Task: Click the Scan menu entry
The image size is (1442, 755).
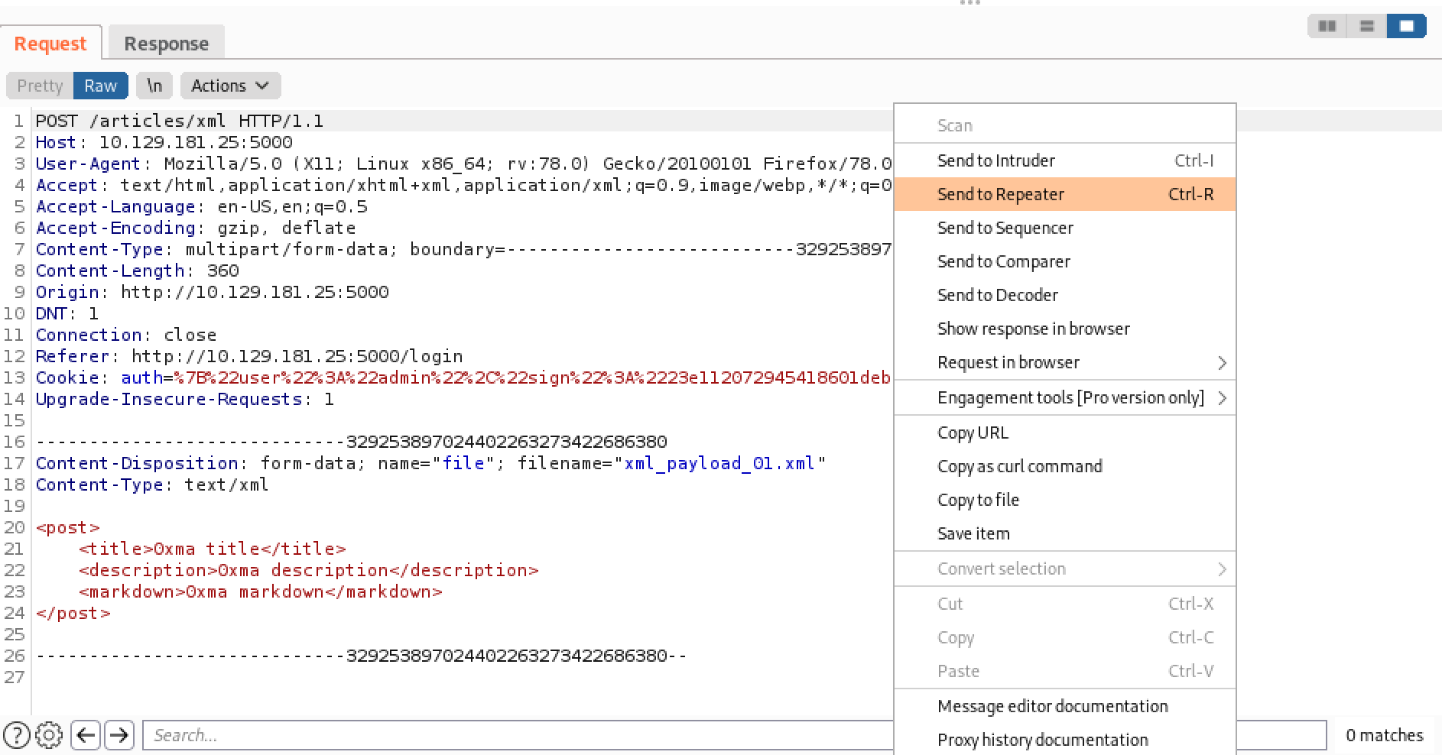Action: tap(1065, 125)
